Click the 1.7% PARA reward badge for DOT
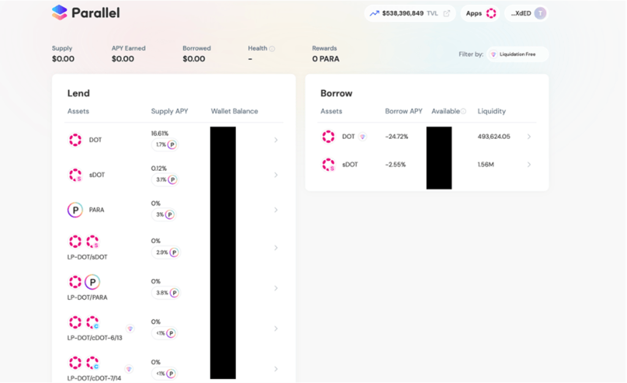The image size is (627, 383). (165, 145)
